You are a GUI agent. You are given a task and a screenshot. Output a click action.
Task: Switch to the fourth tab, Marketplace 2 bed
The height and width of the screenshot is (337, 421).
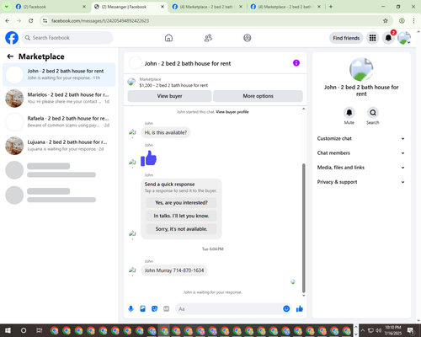pyautogui.click(x=285, y=7)
